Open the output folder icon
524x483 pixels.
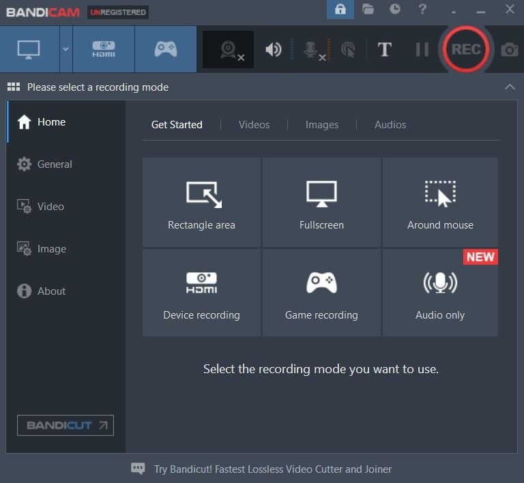368,9
